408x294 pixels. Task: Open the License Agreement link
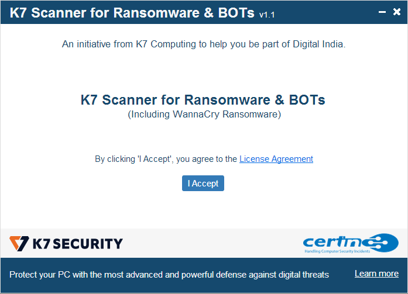[276, 159]
